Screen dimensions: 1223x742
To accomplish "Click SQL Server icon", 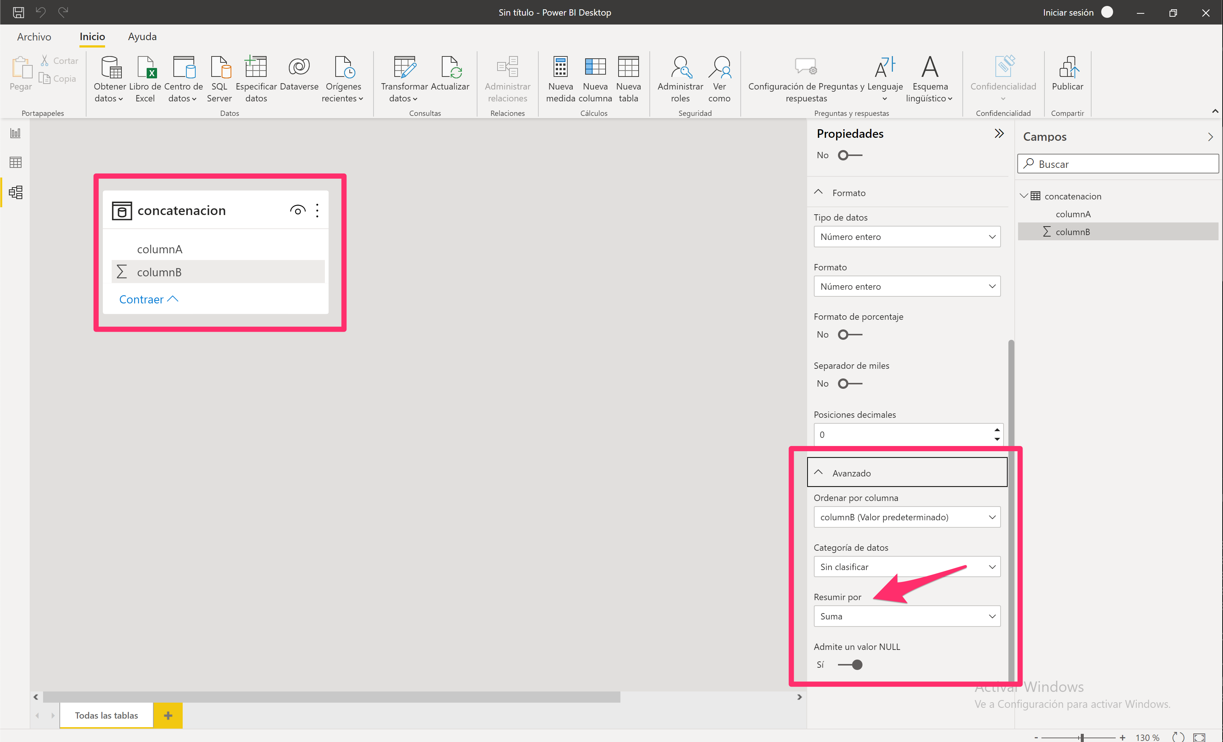I will (x=219, y=79).
